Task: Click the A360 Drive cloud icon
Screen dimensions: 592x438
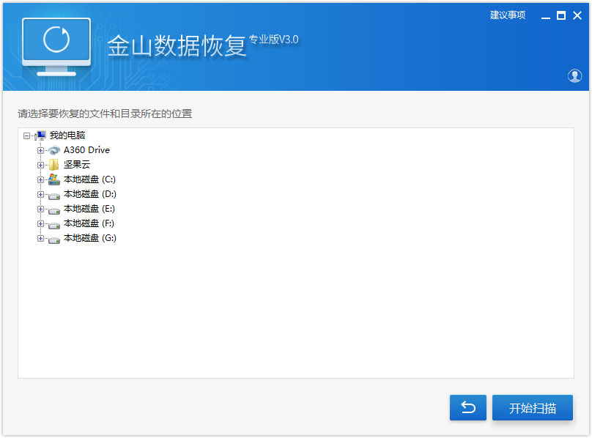Action: pos(53,150)
